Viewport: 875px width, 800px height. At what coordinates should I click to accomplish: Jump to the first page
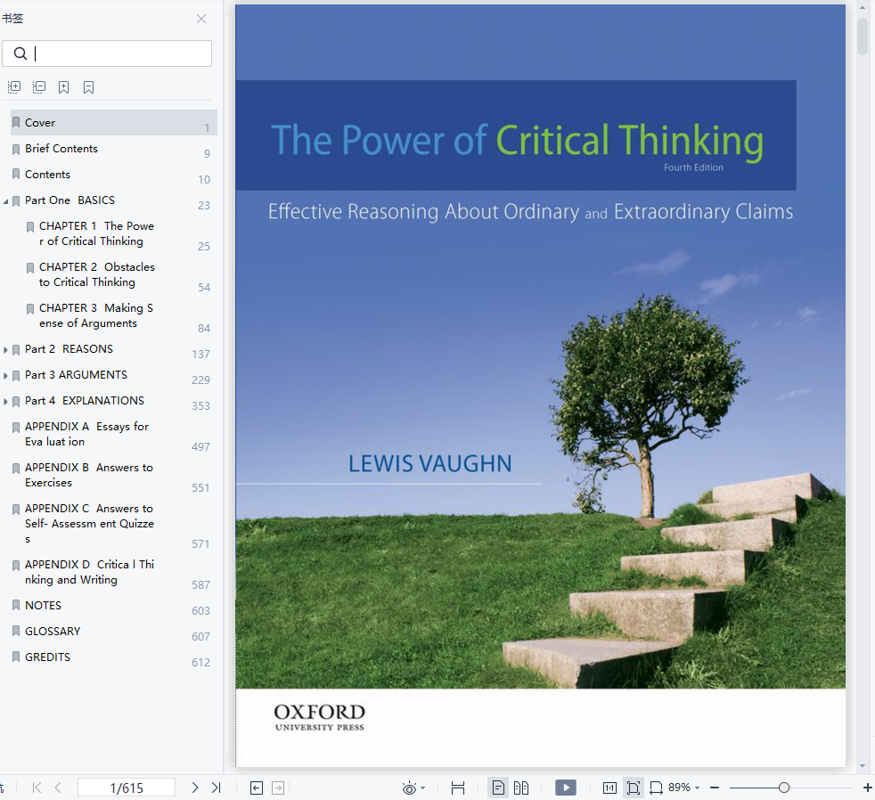click(x=37, y=788)
